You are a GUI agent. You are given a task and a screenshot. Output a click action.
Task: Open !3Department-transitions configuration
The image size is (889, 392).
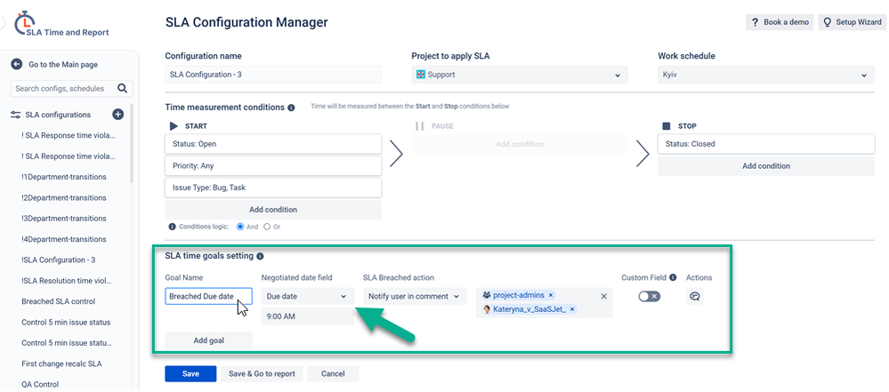click(x=63, y=219)
